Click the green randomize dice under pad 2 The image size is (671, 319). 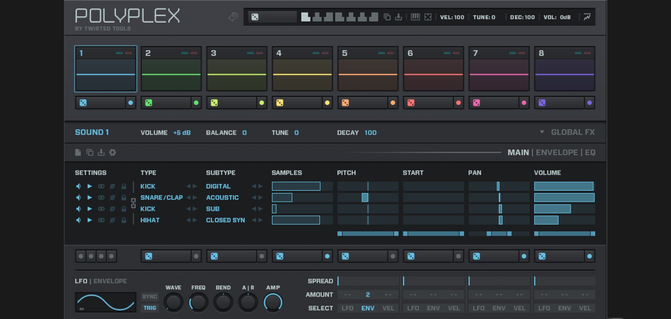point(149,103)
